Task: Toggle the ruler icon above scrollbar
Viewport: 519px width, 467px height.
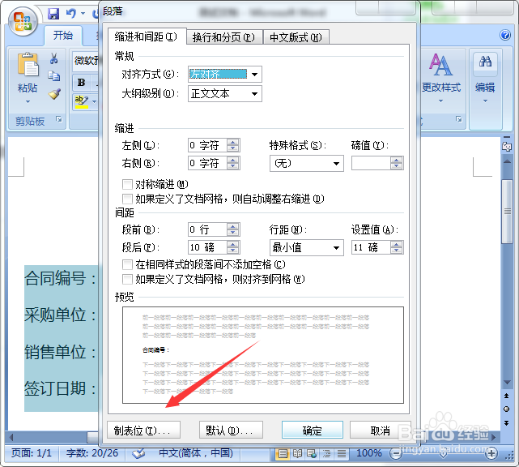Action: pos(507,146)
